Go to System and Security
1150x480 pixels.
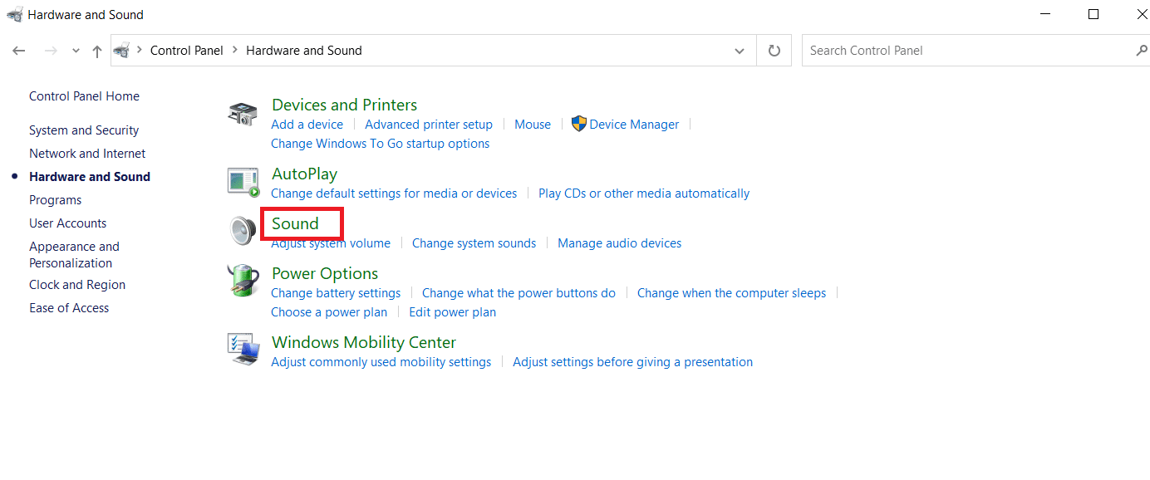click(x=84, y=130)
